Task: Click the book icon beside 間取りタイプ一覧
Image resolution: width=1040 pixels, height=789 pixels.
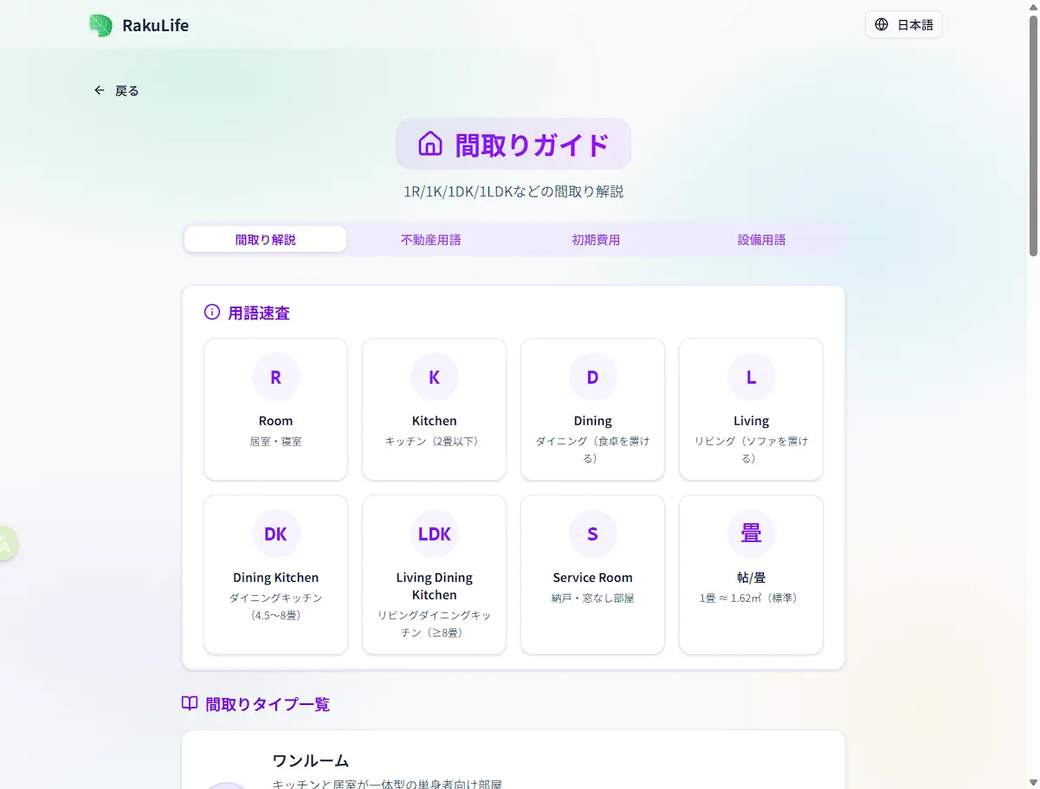Action: tap(189, 703)
